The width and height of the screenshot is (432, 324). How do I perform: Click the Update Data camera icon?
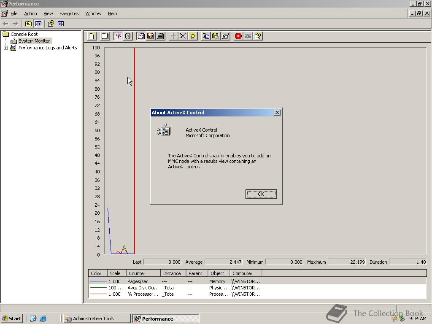[x=248, y=36]
